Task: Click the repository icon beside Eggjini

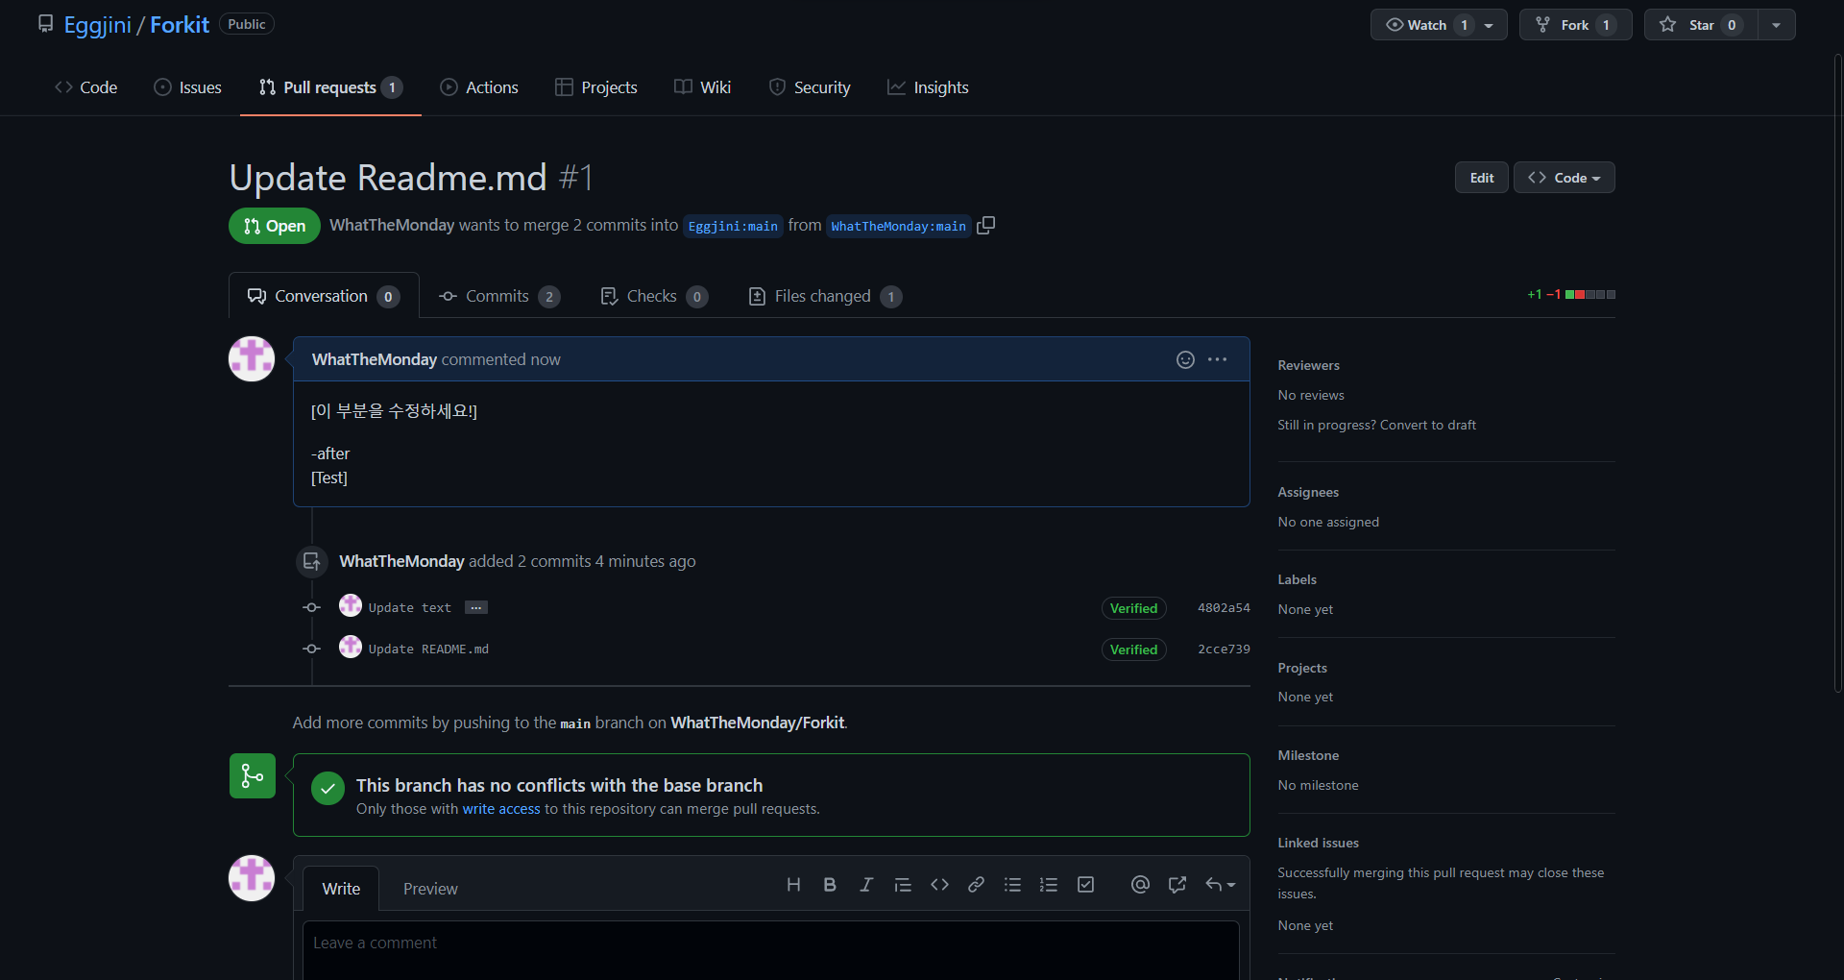Action: point(45,24)
